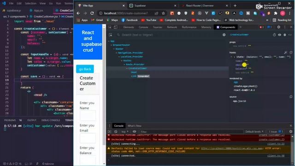Collapse the CreateCustomer tree node
The height and width of the screenshot is (166, 295).
[x=127, y=68]
